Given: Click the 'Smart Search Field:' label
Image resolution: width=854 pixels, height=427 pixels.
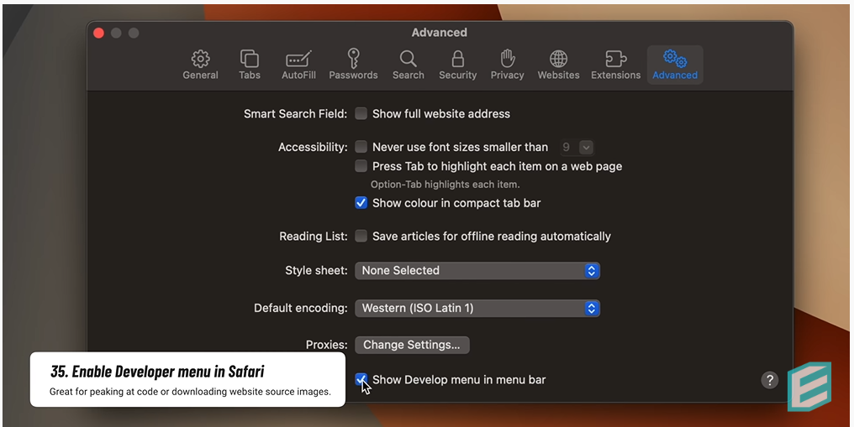Looking at the screenshot, I should click(x=295, y=114).
